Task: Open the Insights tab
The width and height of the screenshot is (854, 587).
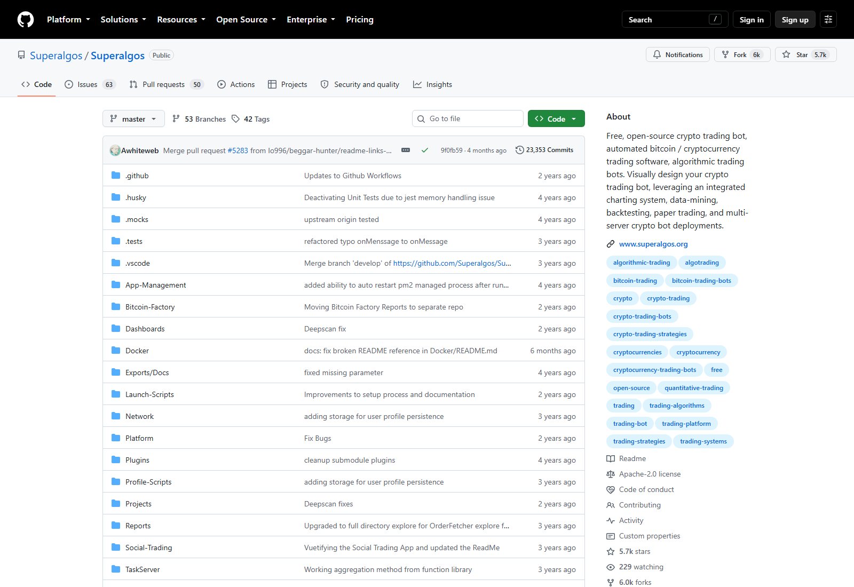Action: (432, 84)
